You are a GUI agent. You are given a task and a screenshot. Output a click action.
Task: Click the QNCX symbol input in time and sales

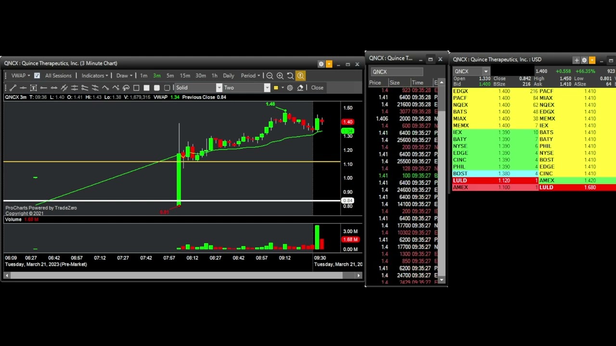[396, 72]
